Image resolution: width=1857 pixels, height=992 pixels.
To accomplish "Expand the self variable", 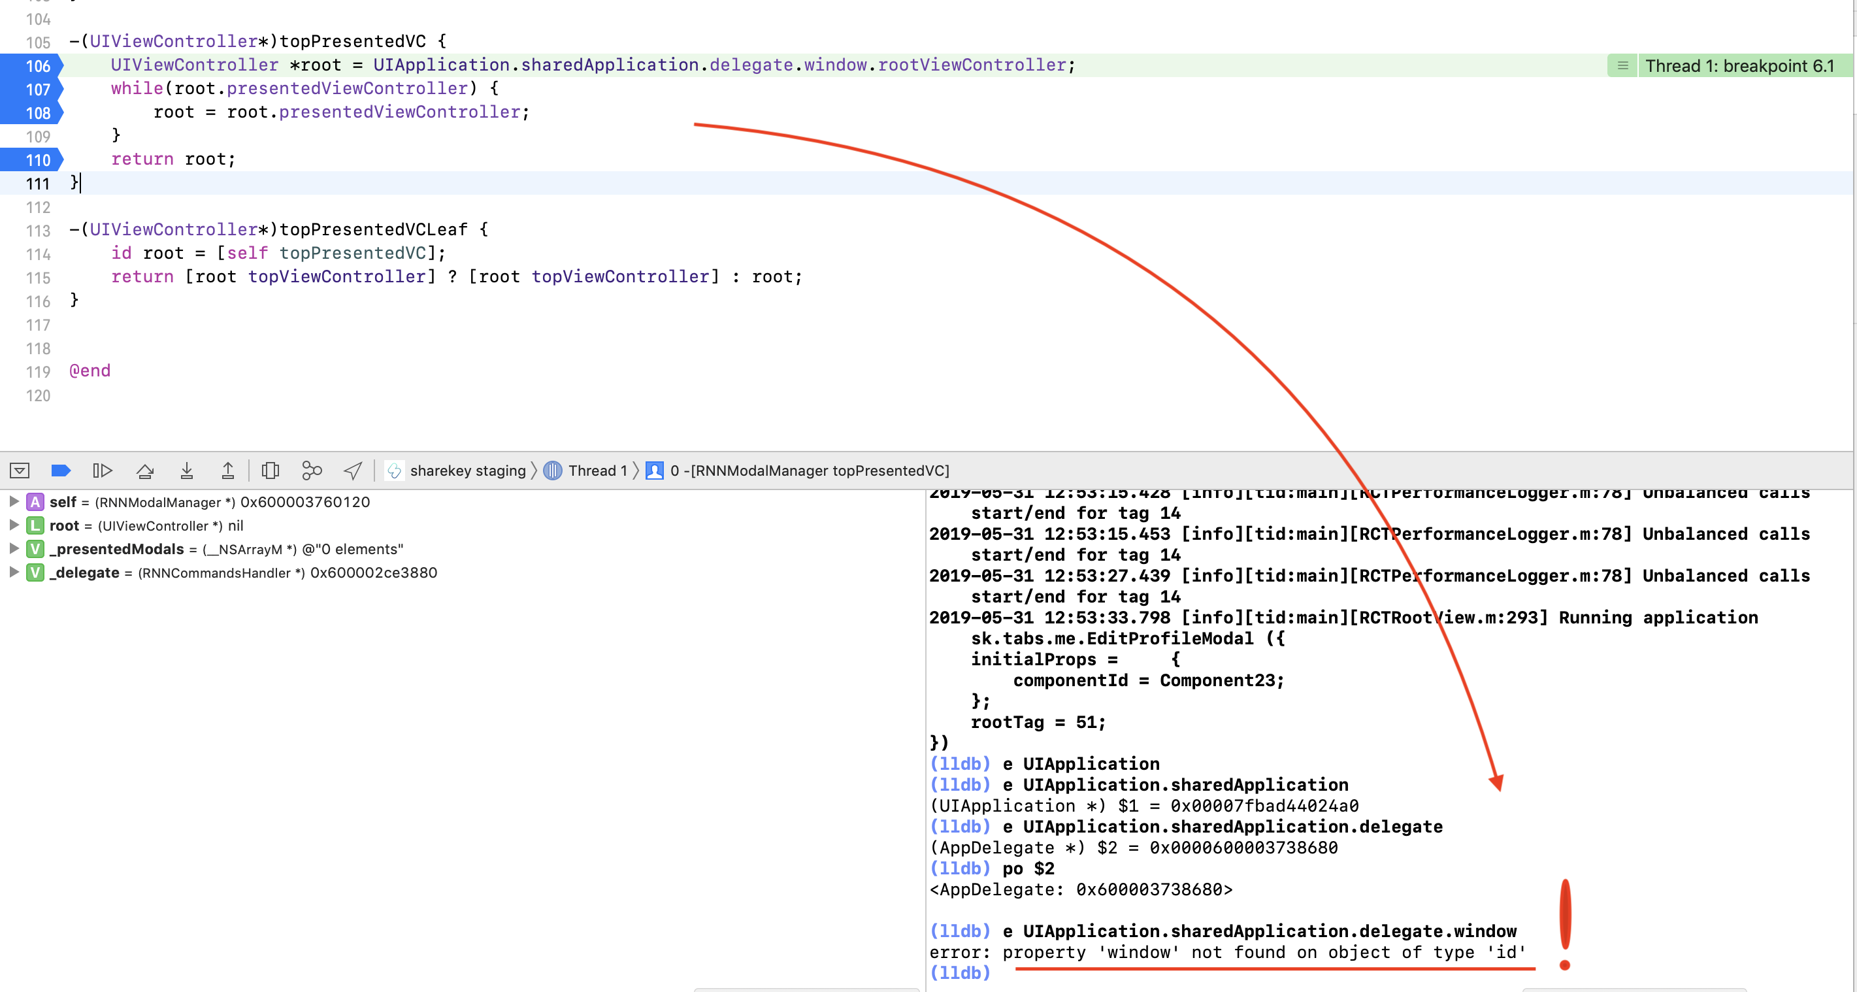I will pyautogui.click(x=14, y=502).
